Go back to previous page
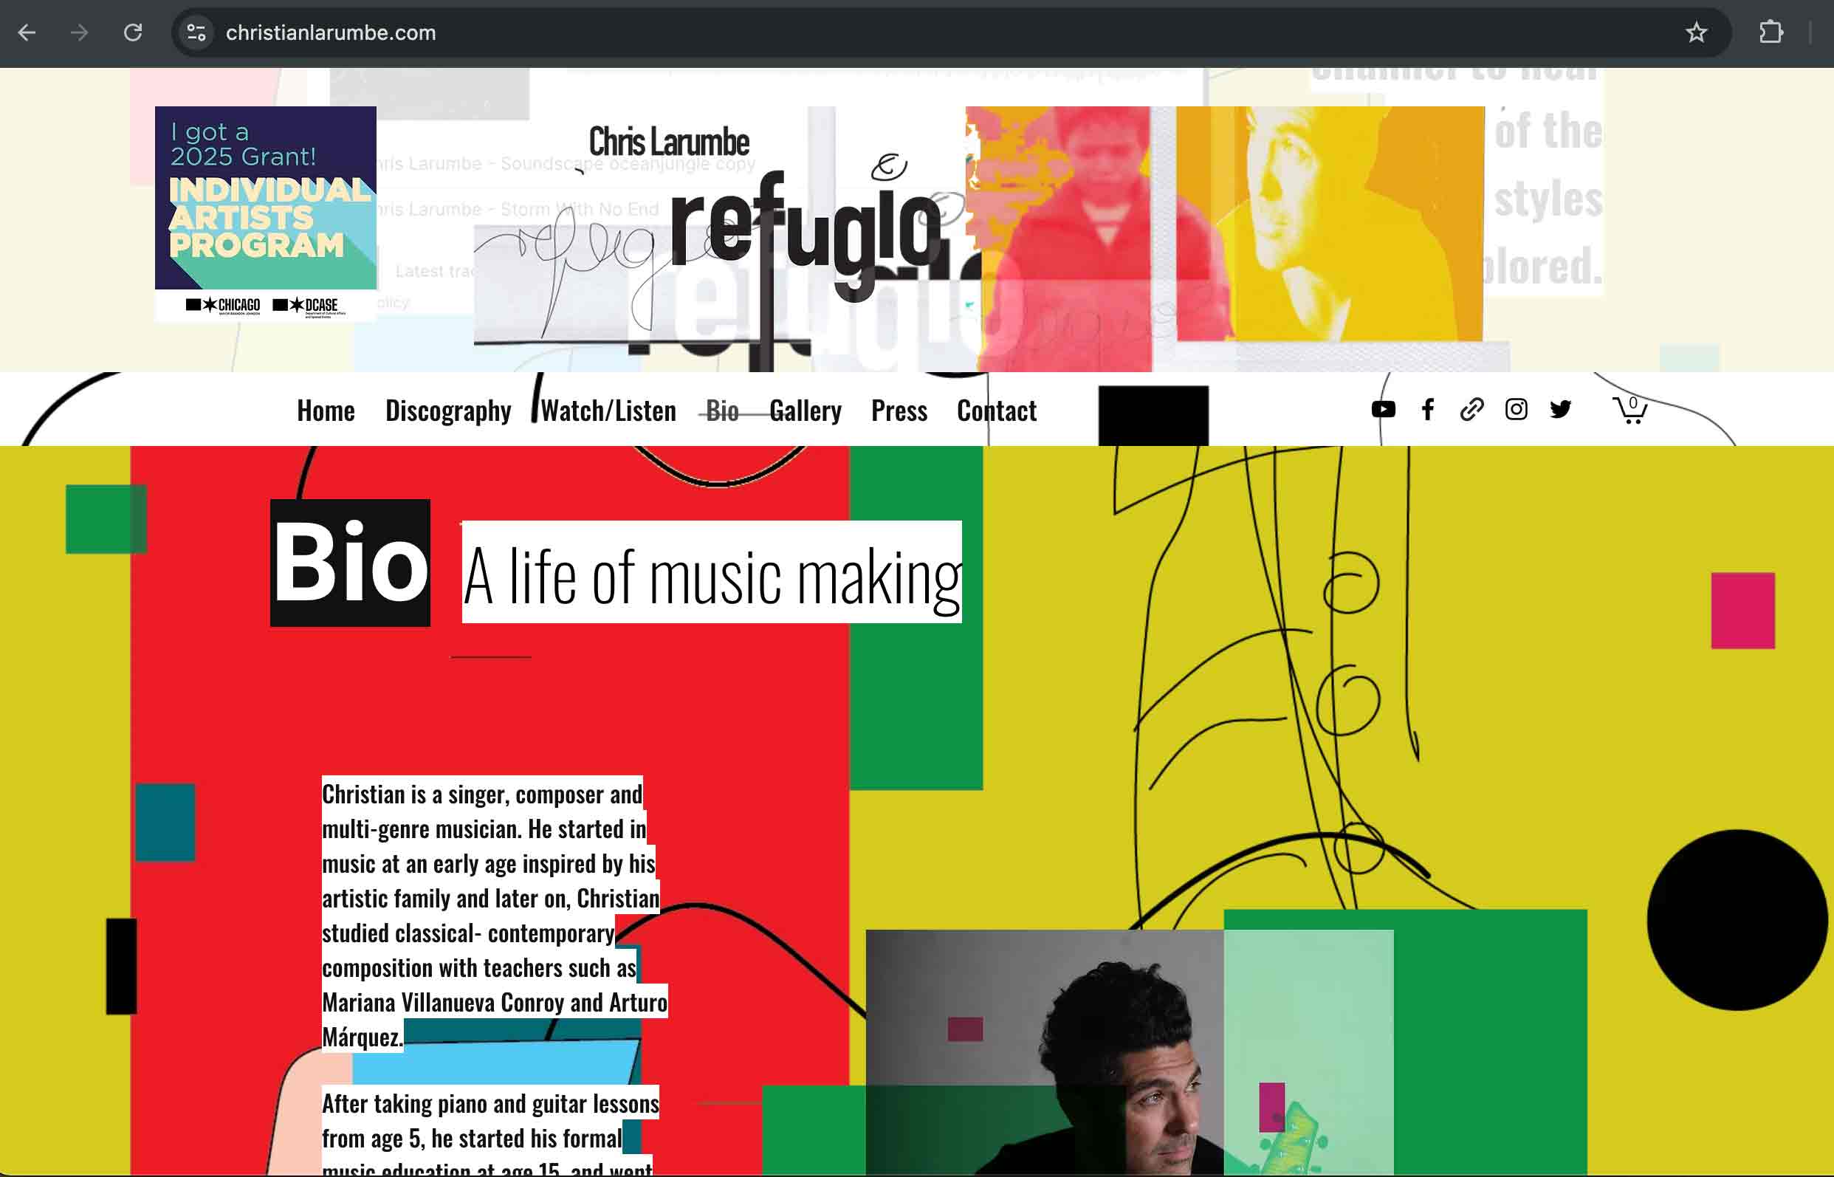 [x=27, y=33]
